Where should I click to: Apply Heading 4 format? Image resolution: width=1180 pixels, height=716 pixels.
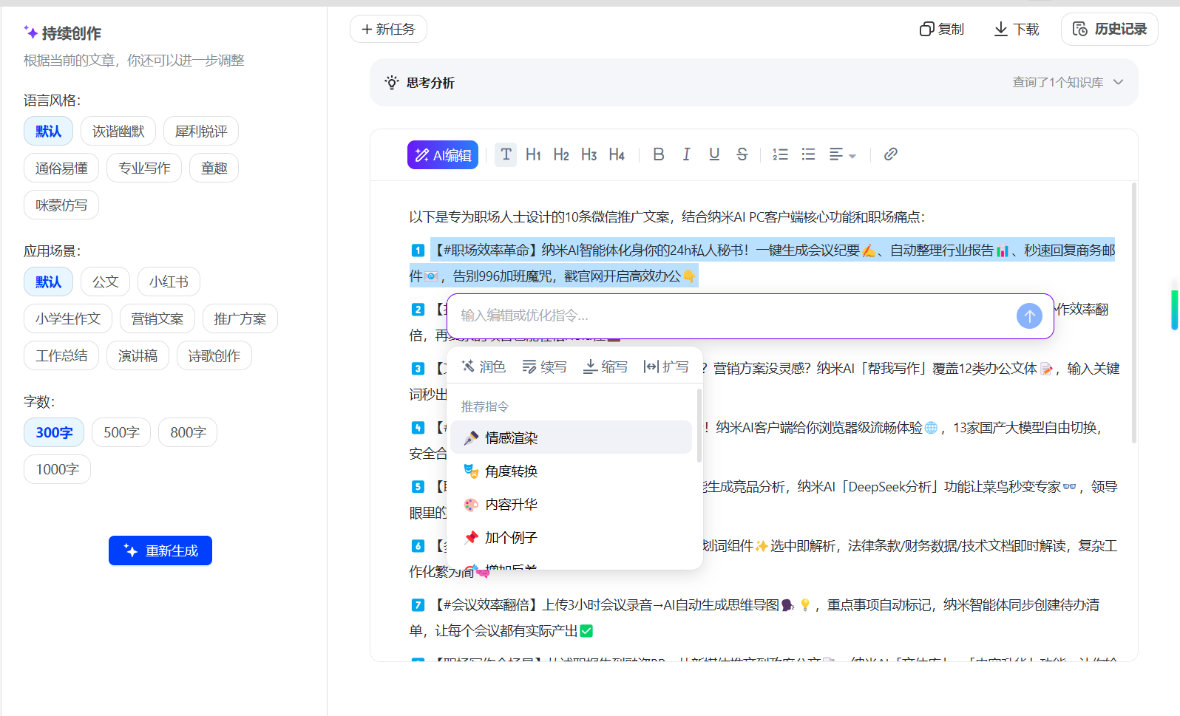pos(617,154)
